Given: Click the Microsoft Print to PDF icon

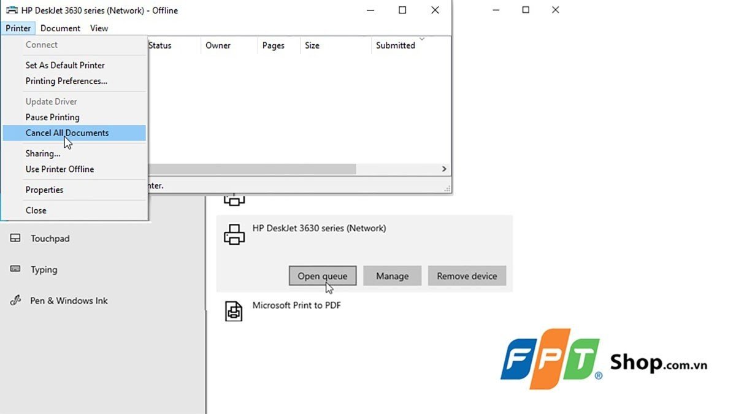Looking at the screenshot, I should coord(234,311).
